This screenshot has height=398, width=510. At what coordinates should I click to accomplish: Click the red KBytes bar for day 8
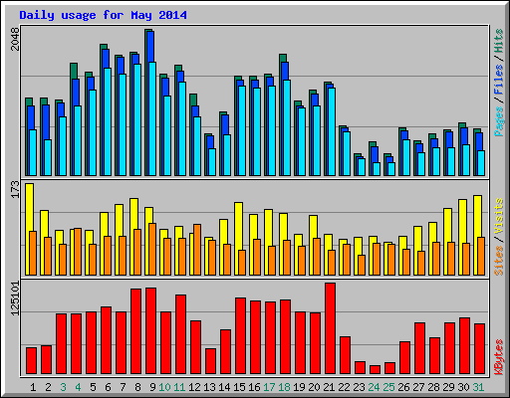coord(135,331)
